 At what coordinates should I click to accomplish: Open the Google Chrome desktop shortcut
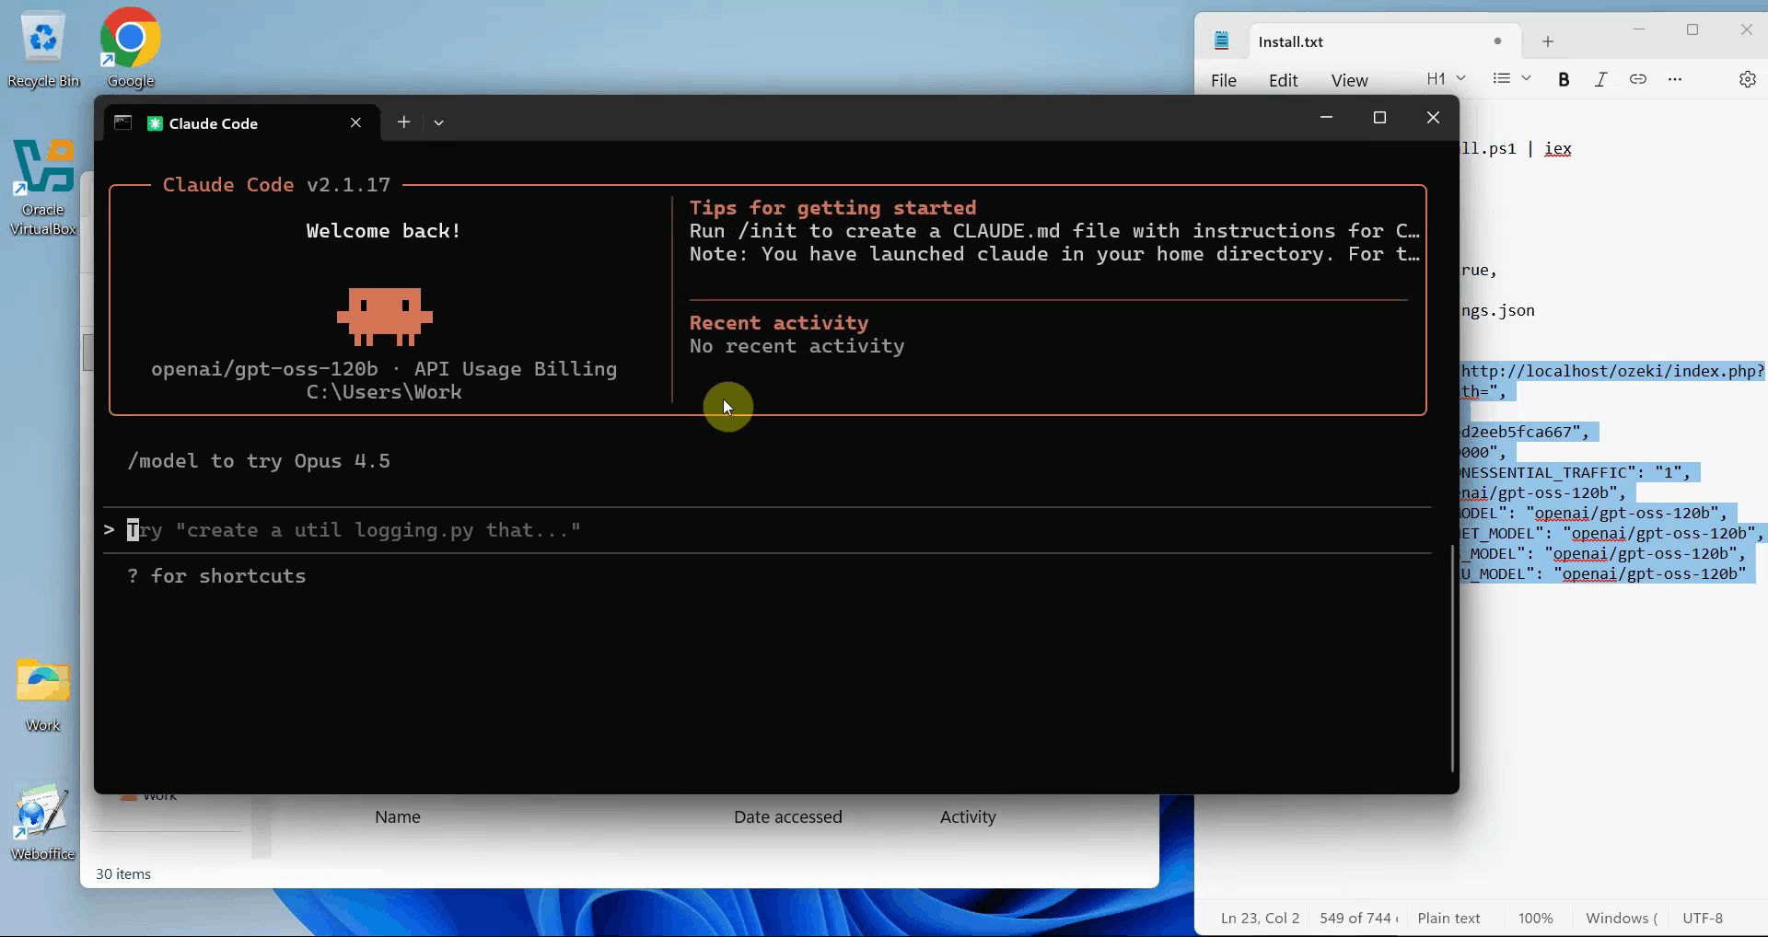tap(130, 48)
